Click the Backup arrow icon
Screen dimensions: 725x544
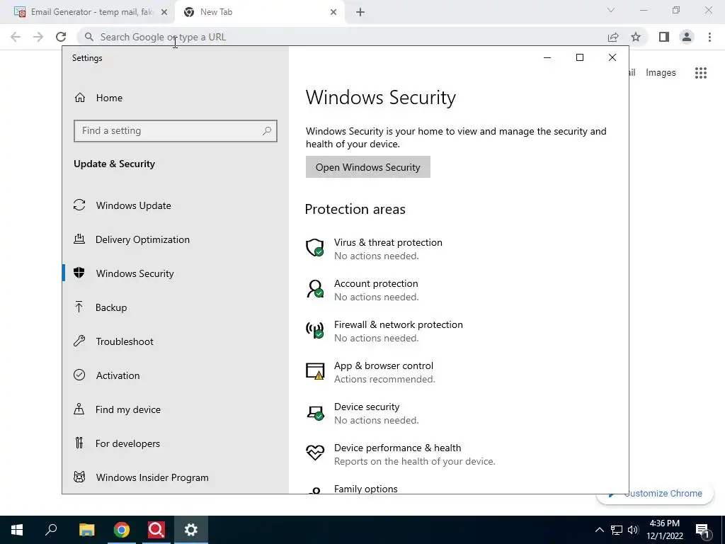[79, 307]
